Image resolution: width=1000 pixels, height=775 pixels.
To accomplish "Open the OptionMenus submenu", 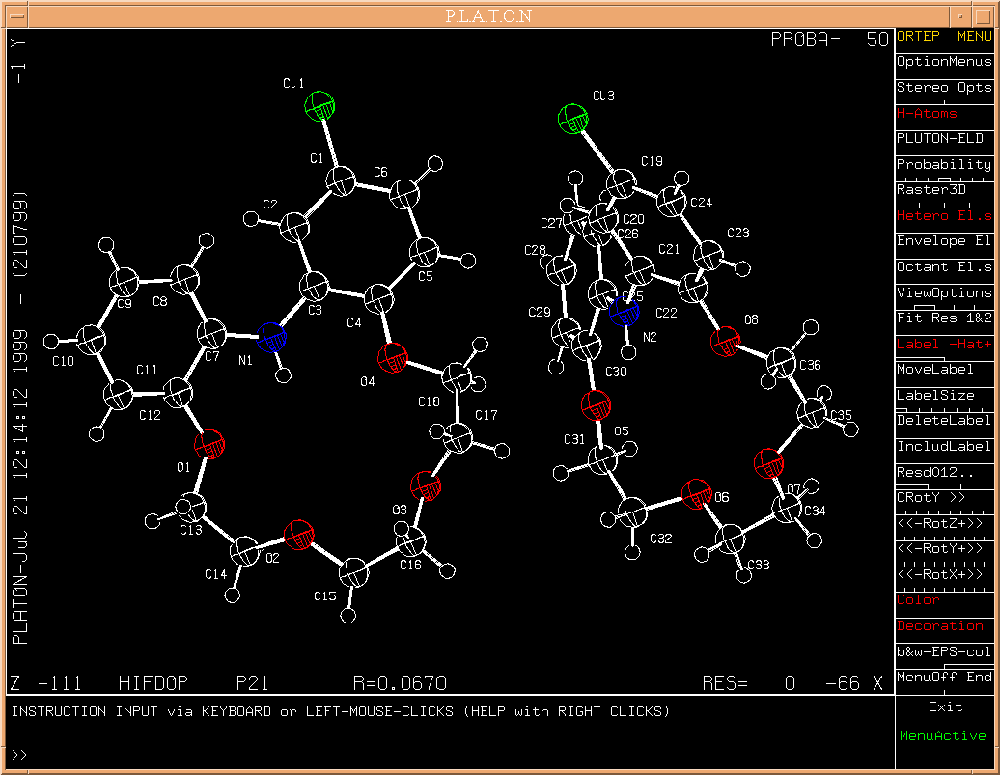I will [x=943, y=62].
